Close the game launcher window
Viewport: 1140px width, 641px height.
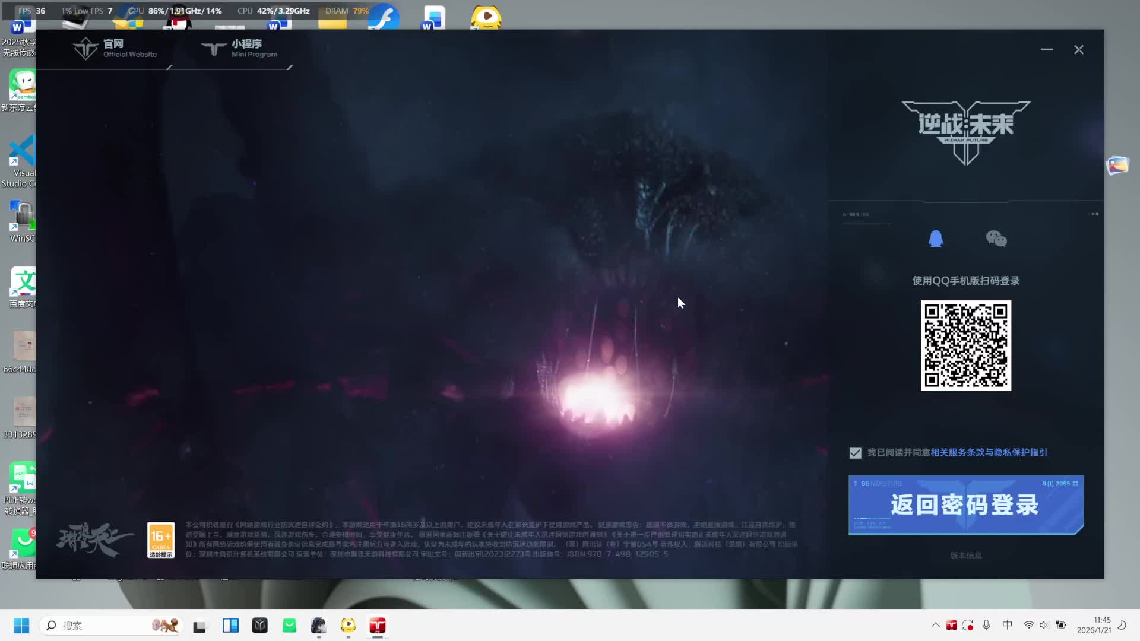point(1079,50)
